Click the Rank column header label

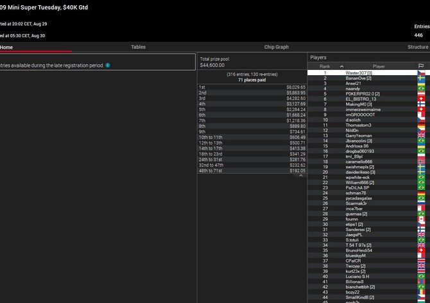325,66
